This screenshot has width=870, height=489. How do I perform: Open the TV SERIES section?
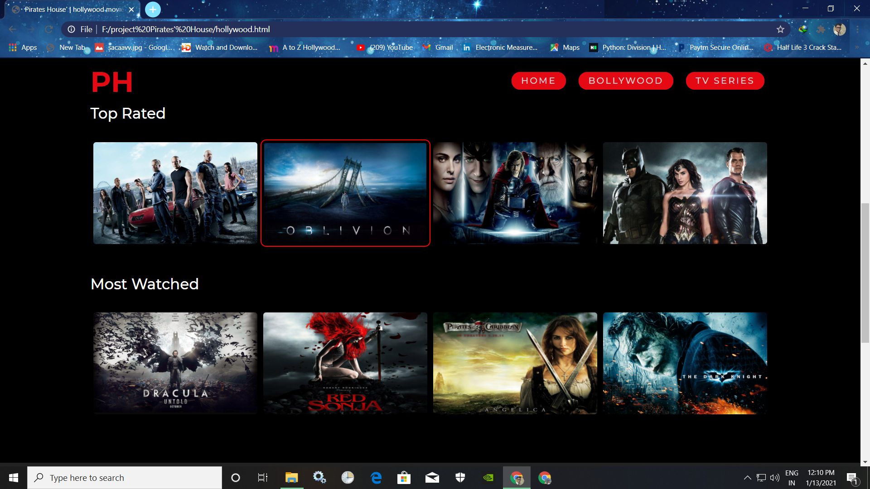point(725,81)
